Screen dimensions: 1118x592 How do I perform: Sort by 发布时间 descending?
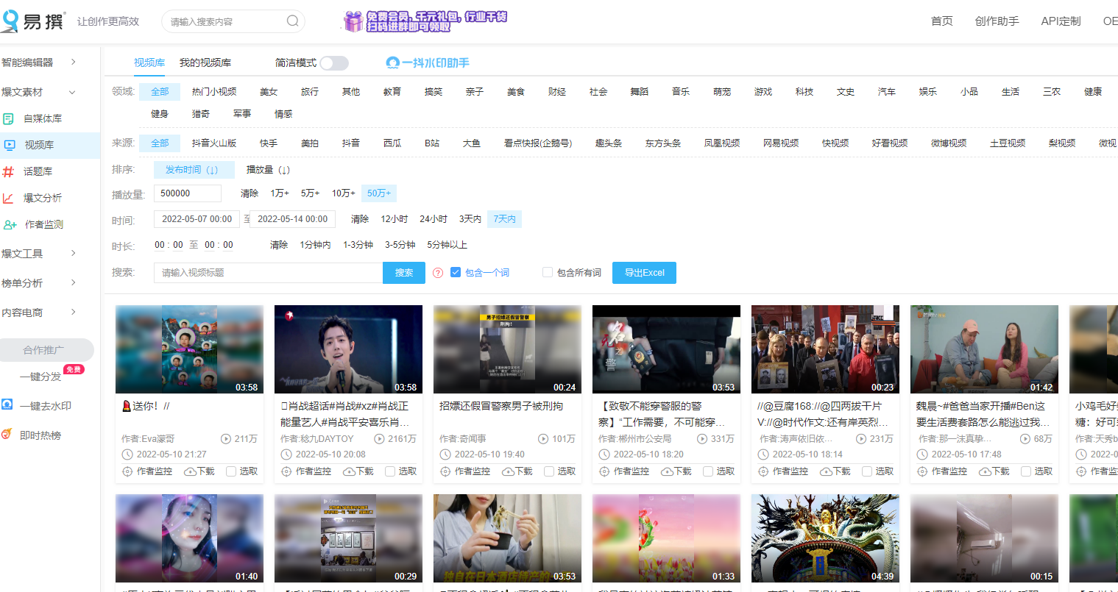194,170
